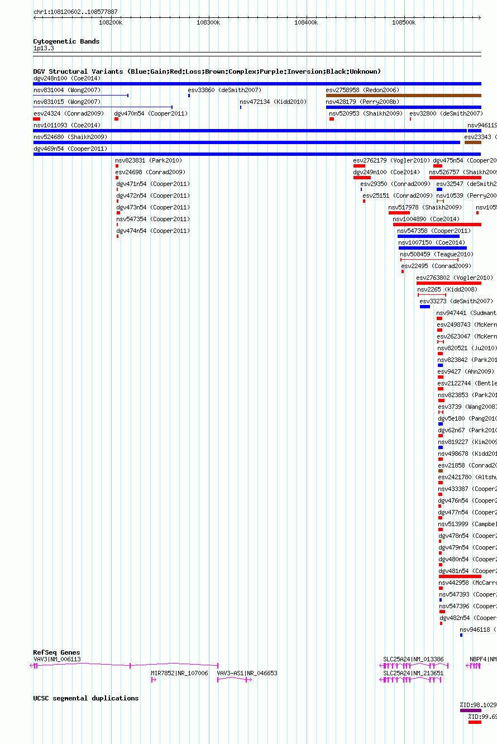
Task: Select variant nsv547354 (Cooper2011) label
Action: coord(153,219)
